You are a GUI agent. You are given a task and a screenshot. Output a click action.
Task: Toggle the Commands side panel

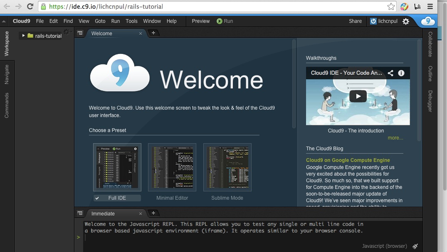(x=7, y=105)
